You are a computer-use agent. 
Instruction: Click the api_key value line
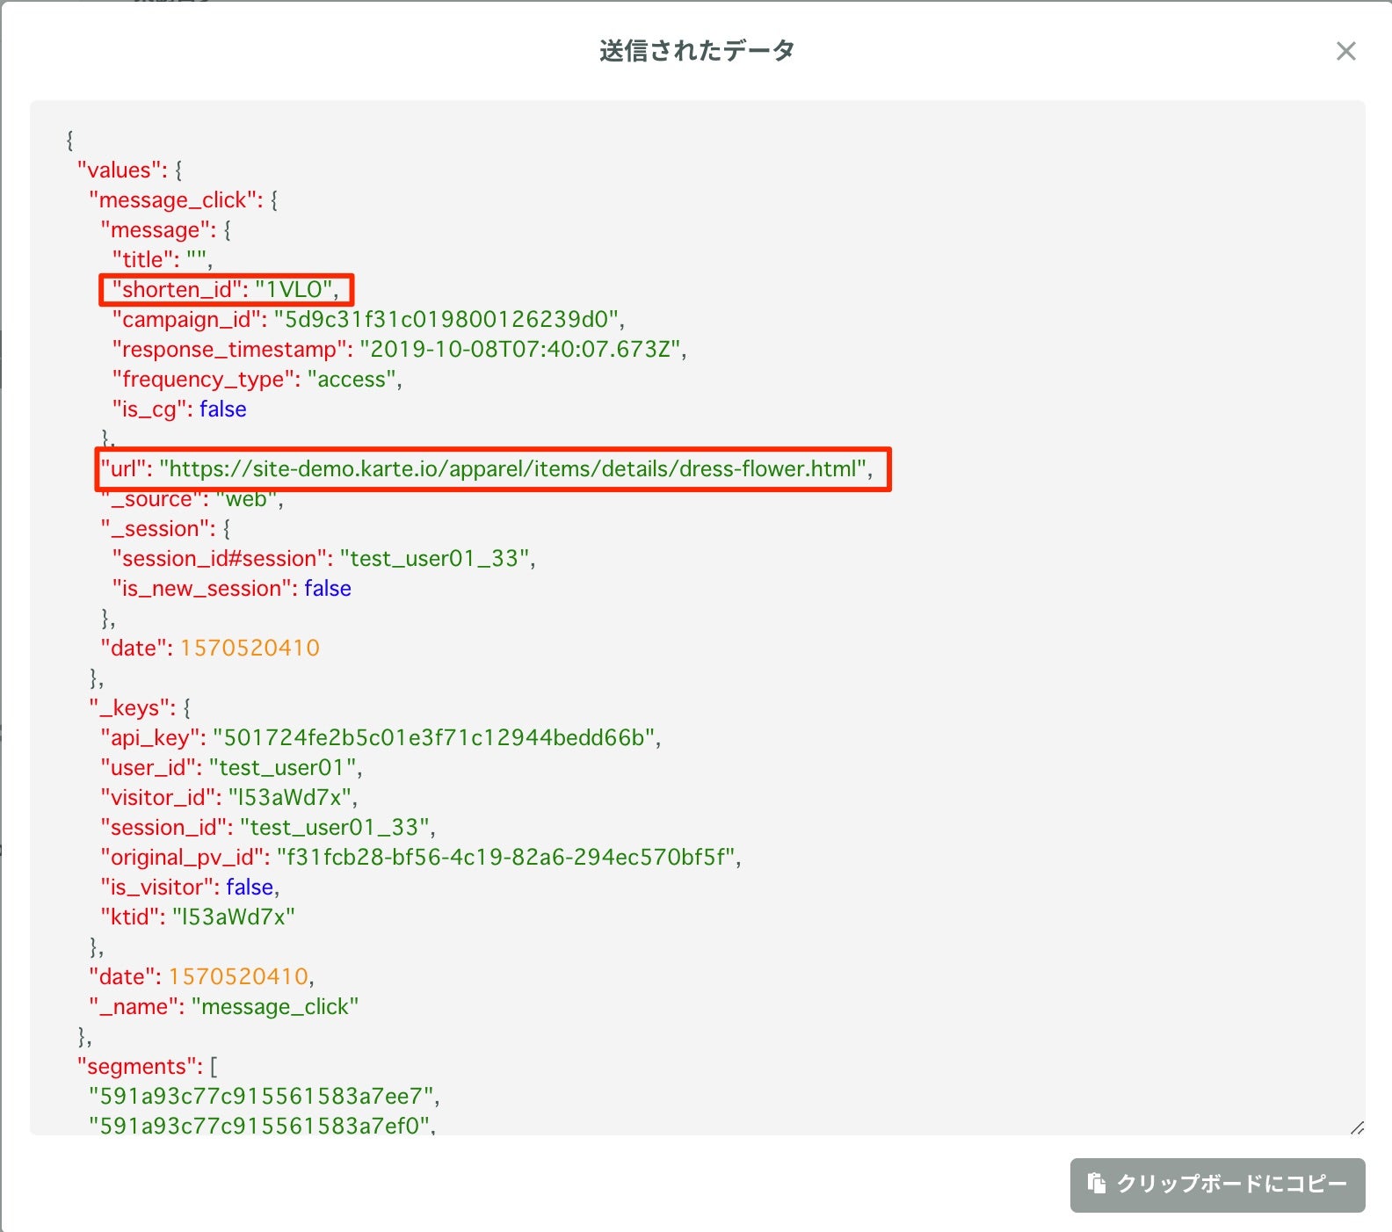tap(381, 737)
